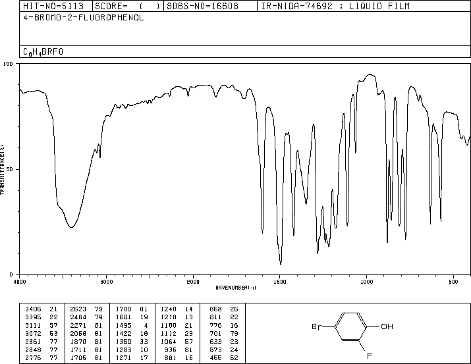Click the SDBS-NO=16608 header field
The height and width of the screenshot is (364, 471).
210,6
